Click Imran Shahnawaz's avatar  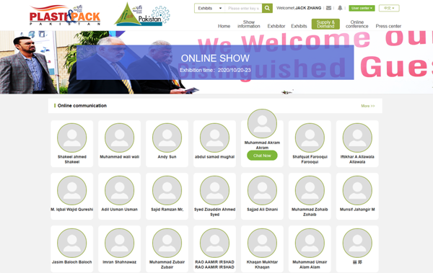pyautogui.click(x=119, y=243)
